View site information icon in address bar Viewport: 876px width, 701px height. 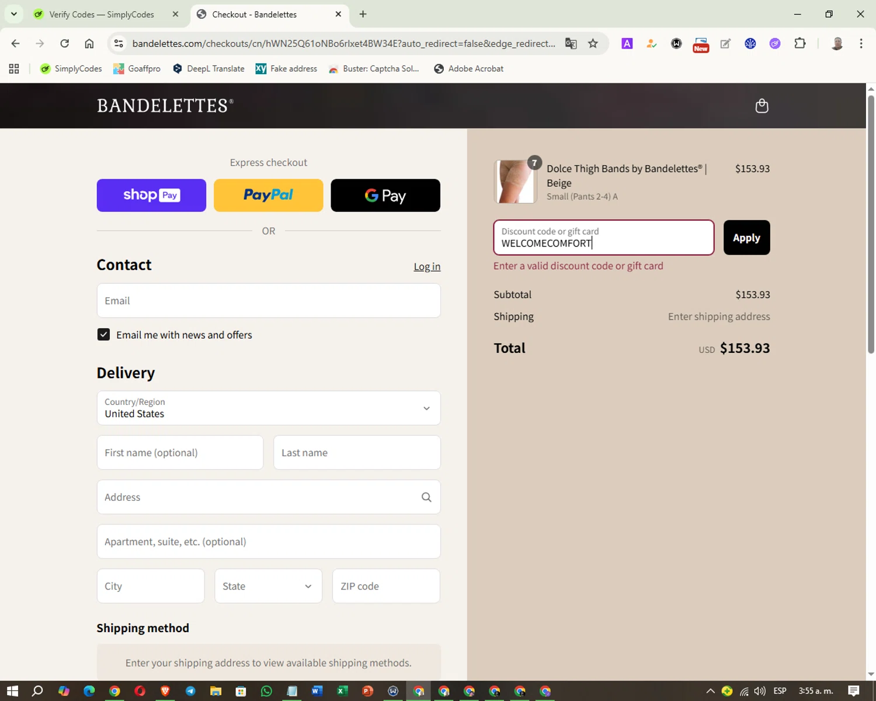(x=119, y=43)
